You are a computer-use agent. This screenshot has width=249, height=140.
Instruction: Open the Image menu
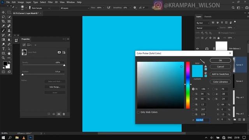pyautogui.click(x=21, y=2)
